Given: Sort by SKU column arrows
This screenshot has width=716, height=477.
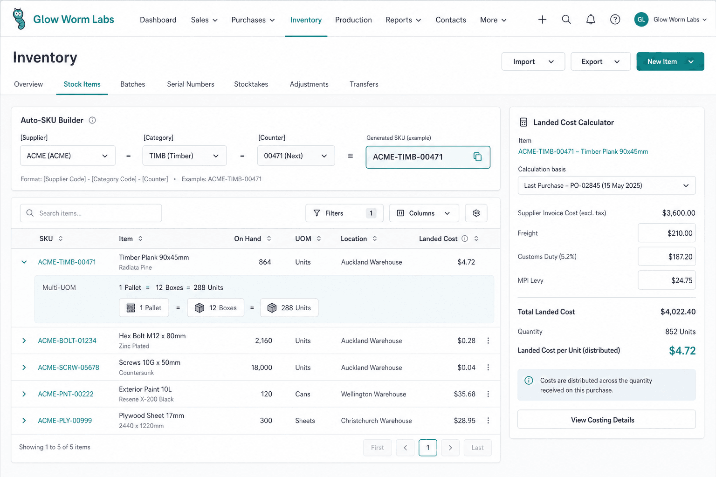Looking at the screenshot, I should pyautogui.click(x=61, y=238).
